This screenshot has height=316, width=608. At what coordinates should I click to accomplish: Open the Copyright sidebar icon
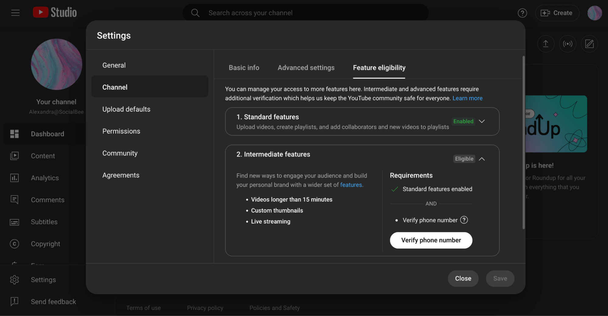tap(14, 244)
